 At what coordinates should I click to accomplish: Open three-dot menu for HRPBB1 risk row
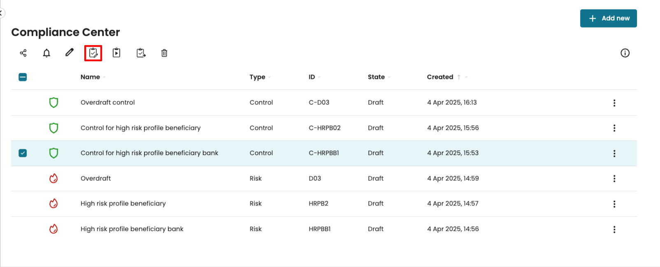(614, 229)
